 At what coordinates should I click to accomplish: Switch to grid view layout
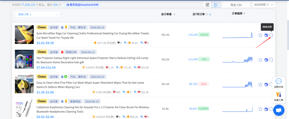point(207,5)
